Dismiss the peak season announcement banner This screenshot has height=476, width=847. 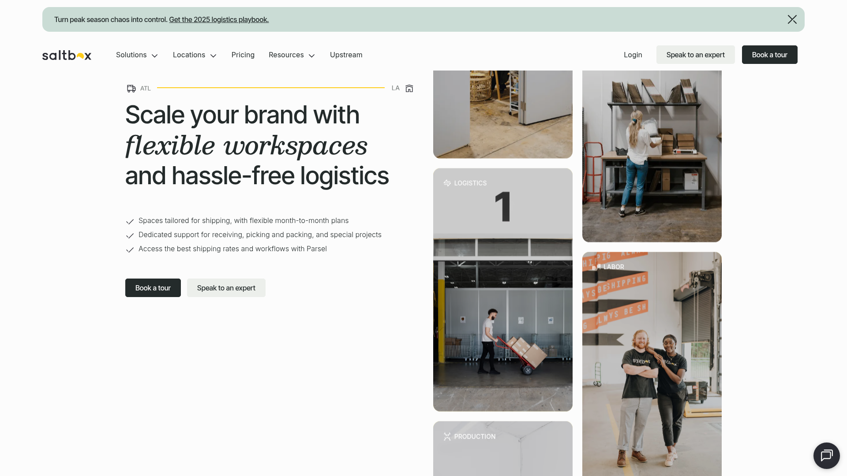pyautogui.click(x=792, y=19)
